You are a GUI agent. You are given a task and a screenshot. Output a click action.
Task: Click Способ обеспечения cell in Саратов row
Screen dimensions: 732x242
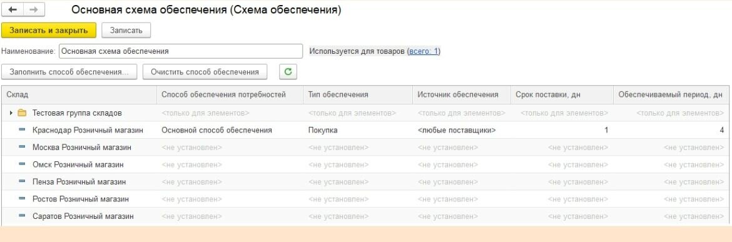coord(230,216)
